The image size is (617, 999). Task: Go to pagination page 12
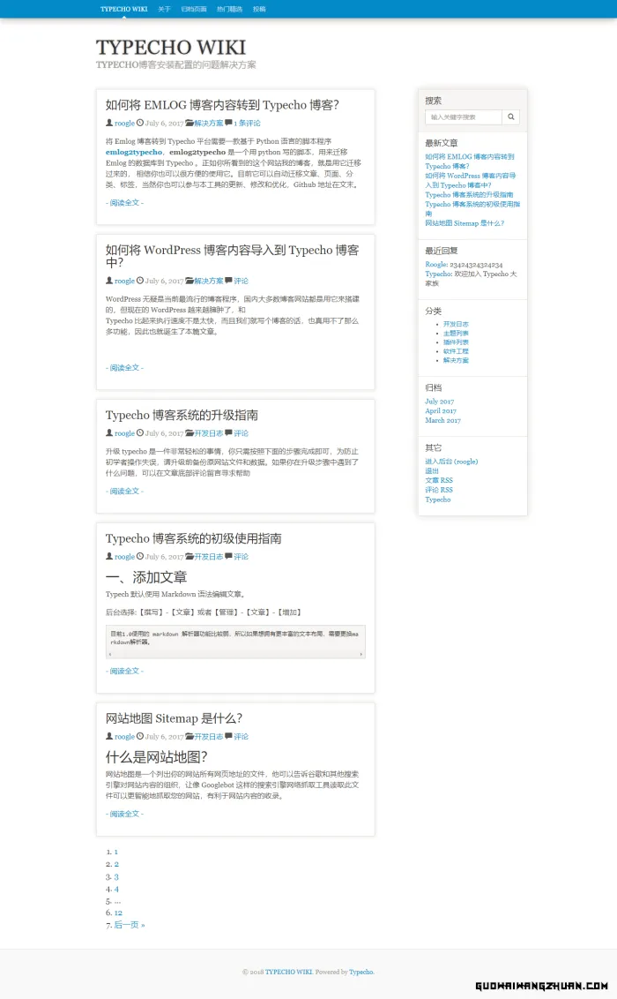tap(118, 913)
